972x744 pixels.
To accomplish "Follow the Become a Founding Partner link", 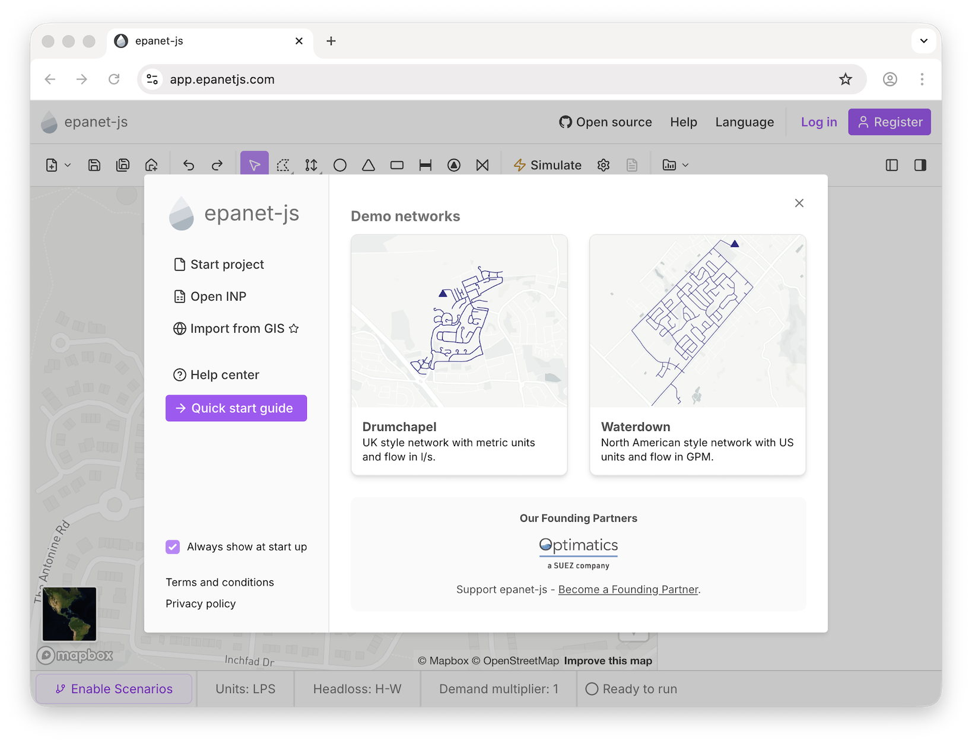I will 628,589.
